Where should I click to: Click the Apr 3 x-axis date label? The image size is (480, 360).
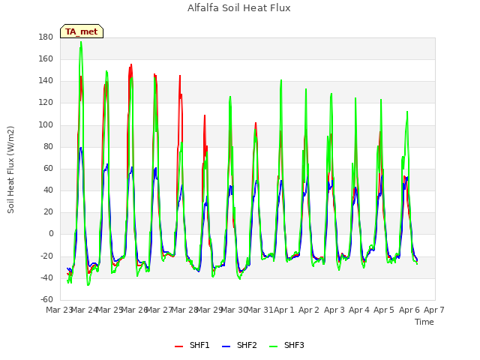[x=334, y=310]
